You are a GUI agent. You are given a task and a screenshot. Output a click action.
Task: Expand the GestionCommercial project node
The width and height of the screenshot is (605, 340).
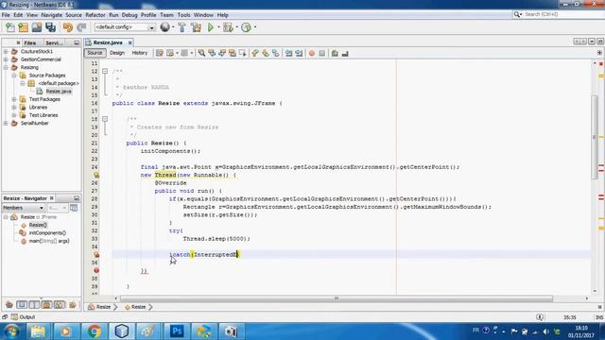tap(6, 59)
